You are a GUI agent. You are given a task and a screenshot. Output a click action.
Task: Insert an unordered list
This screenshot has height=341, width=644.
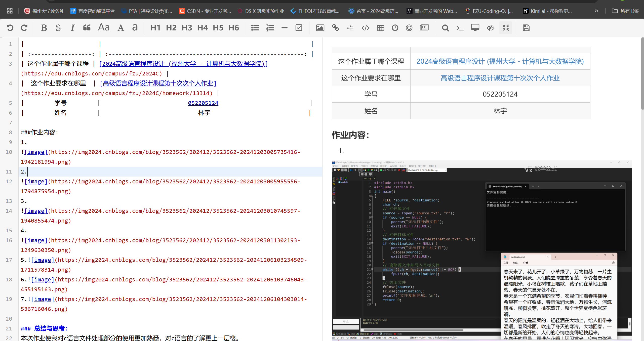[255, 28]
